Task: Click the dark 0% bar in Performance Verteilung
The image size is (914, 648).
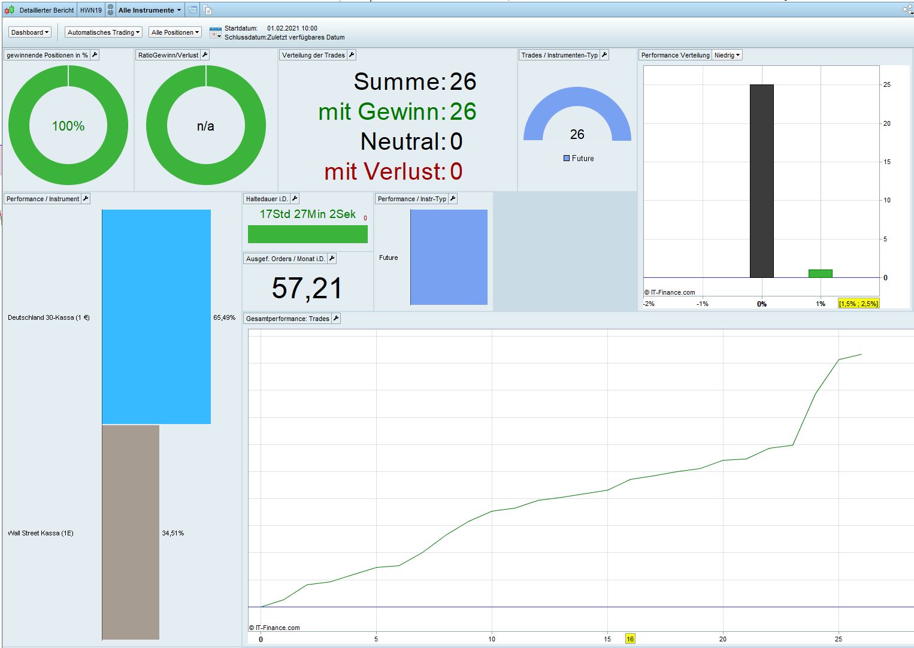Action: [x=762, y=181]
